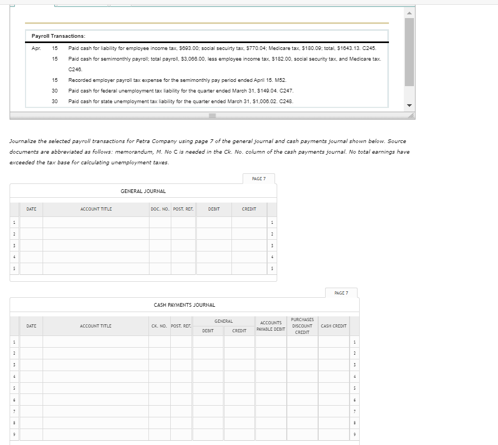Click the 'CK. NO.' header in Cash Payments Journal

(x=159, y=326)
